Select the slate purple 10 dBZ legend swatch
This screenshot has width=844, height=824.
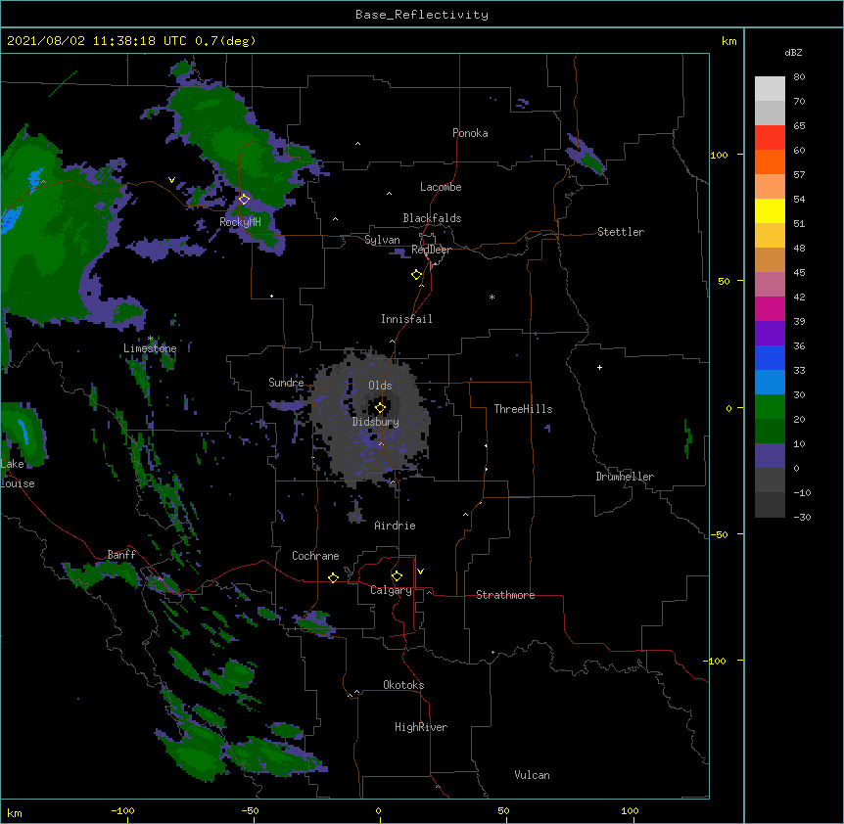[770, 456]
